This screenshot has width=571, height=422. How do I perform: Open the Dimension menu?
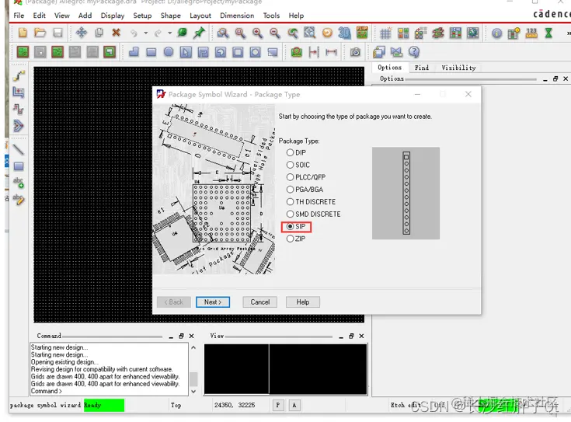(237, 16)
